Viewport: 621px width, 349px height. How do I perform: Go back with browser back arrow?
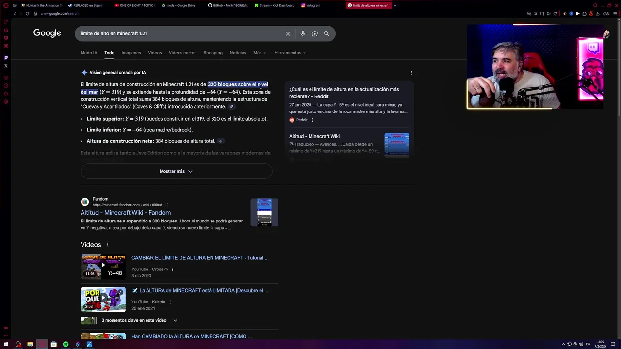tap(15, 13)
